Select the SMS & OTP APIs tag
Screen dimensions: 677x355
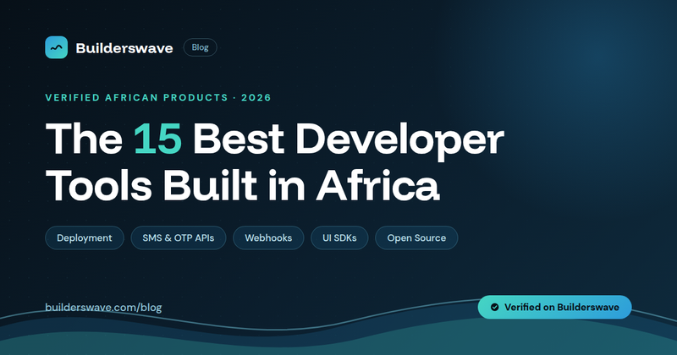pyautogui.click(x=179, y=238)
